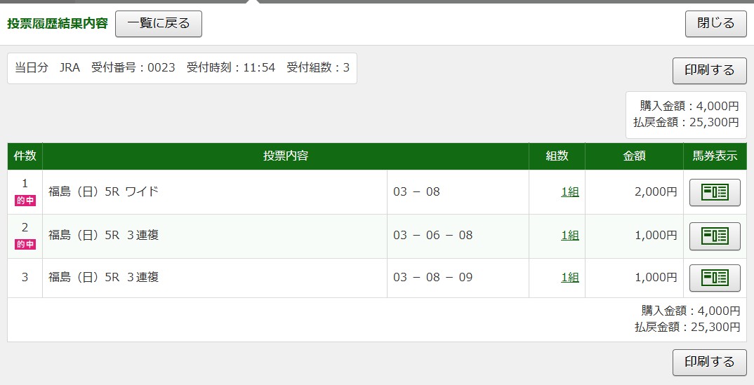Click the 的中 badge on row 1
This screenshot has width=754, height=385.
coord(25,201)
